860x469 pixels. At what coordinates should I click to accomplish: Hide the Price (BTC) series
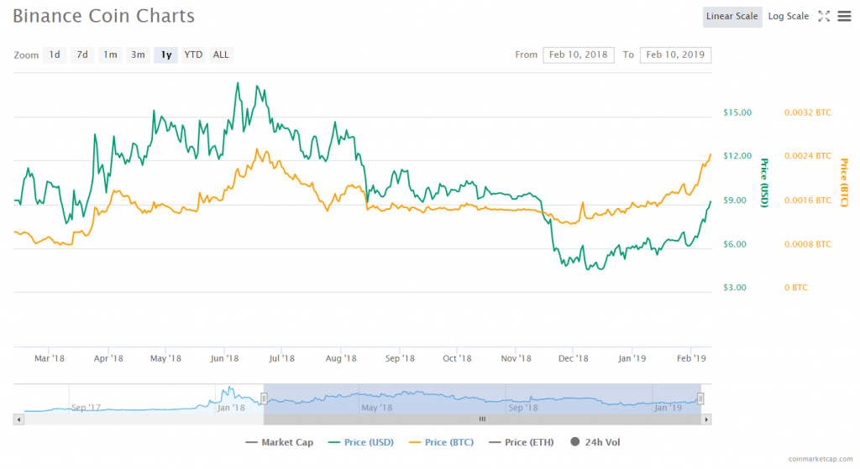click(x=441, y=442)
